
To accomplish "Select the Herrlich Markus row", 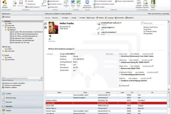I will tap(106, 108).
